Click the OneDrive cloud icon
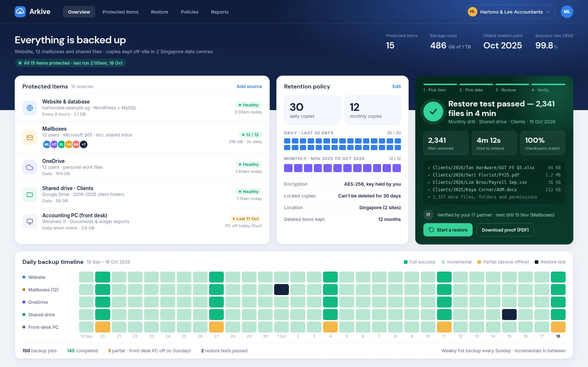This screenshot has width=588, height=367. tap(30, 167)
